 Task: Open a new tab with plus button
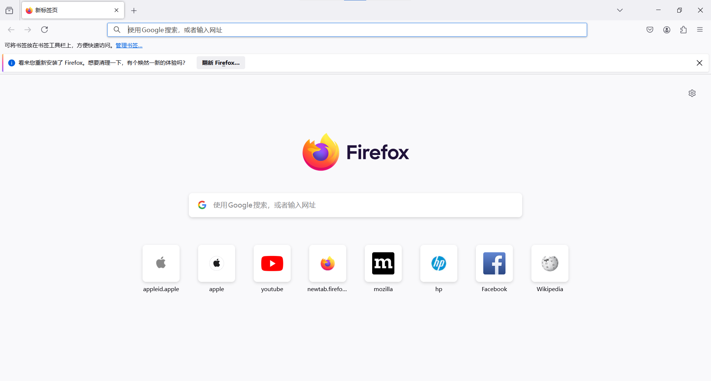pos(134,11)
